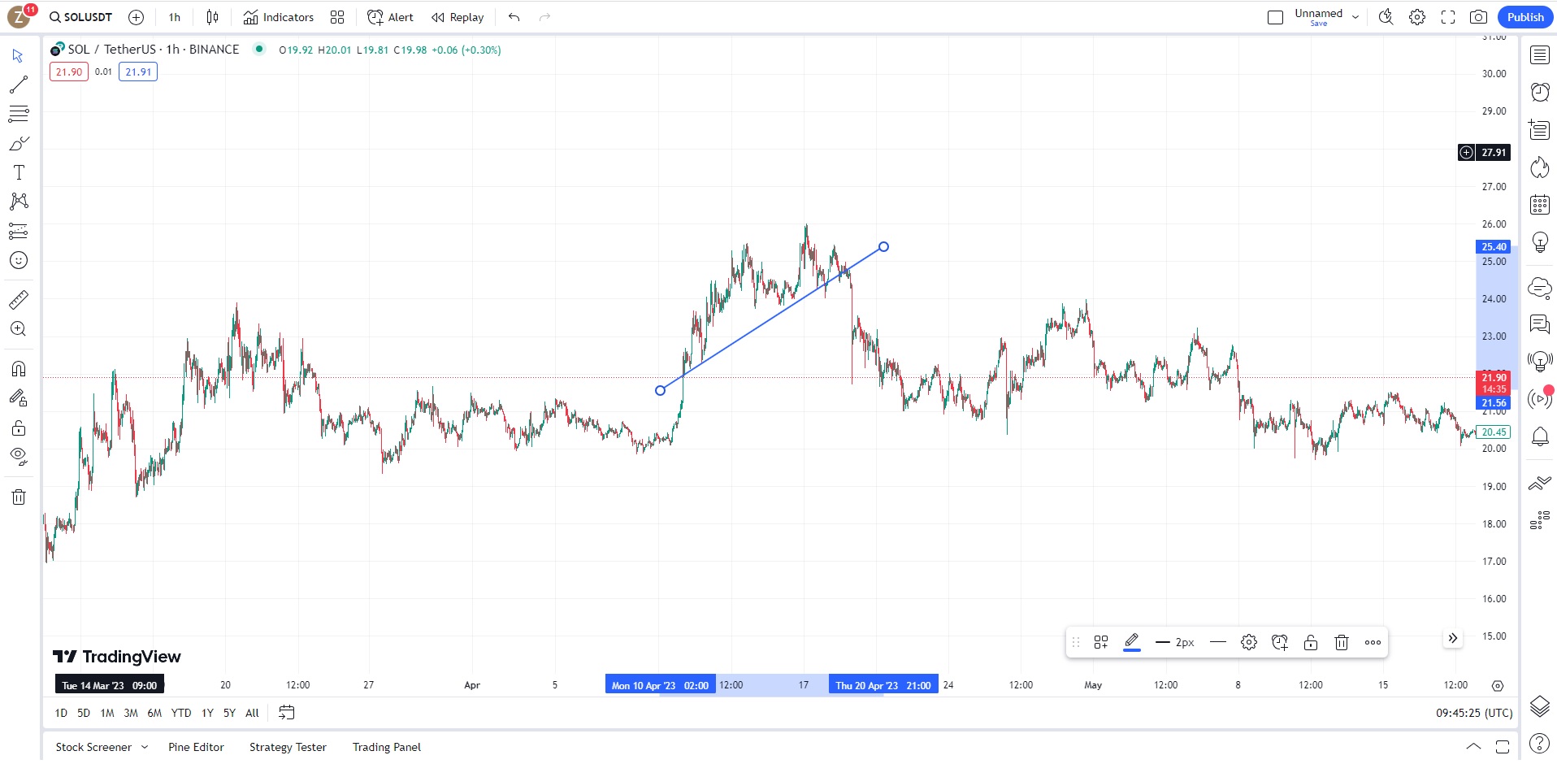Screen dimensions: 1557x764
Task: Activate the zoom in tool
Action: coord(18,329)
